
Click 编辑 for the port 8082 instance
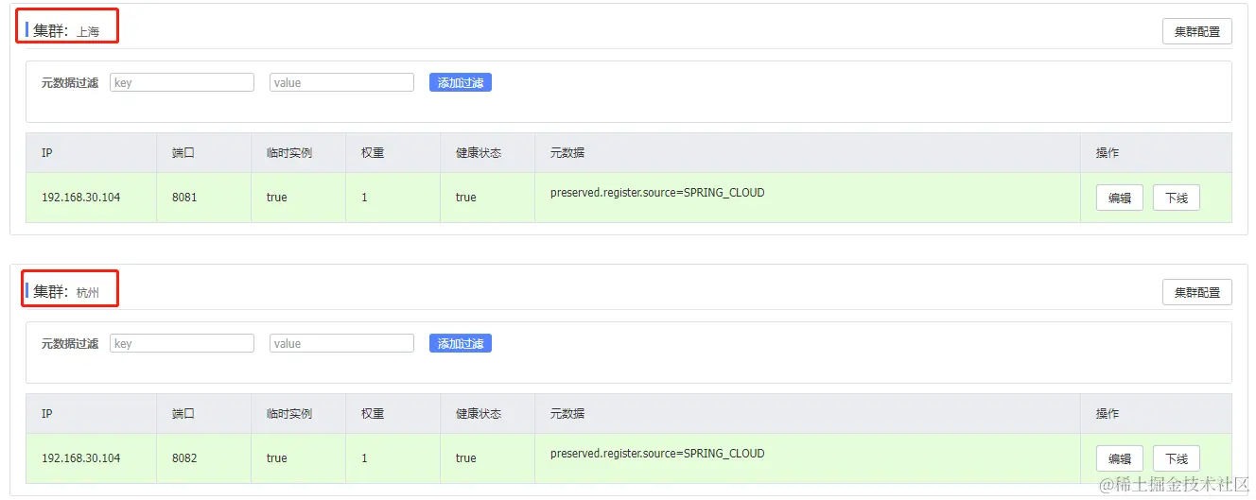point(1120,458)
